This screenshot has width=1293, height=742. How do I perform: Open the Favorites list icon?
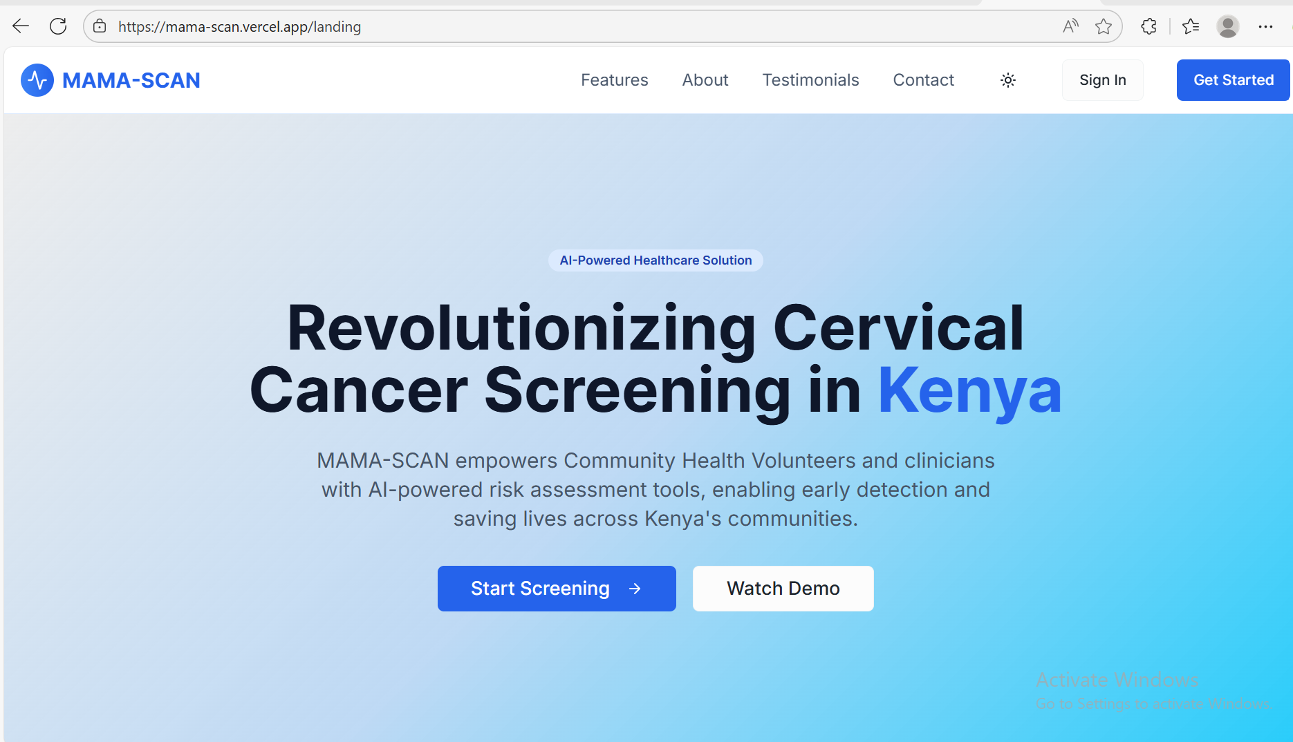tap(1191, 26)
